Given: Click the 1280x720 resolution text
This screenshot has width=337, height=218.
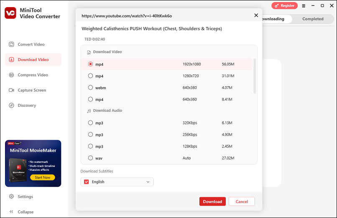Looking at the screenshot, I should click(191, 76).
